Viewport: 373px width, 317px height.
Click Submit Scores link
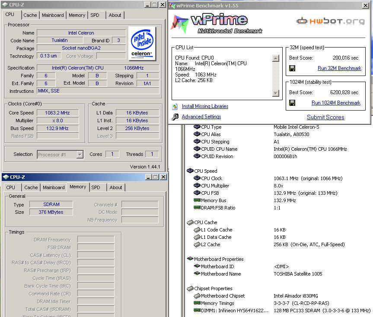point(325,117)
